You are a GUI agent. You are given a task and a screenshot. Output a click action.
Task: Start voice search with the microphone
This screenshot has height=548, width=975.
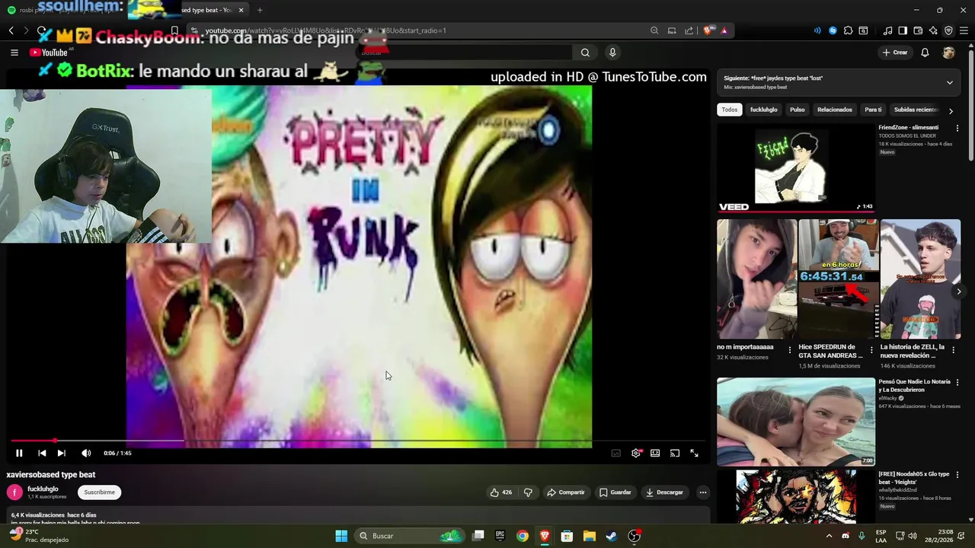612,53
